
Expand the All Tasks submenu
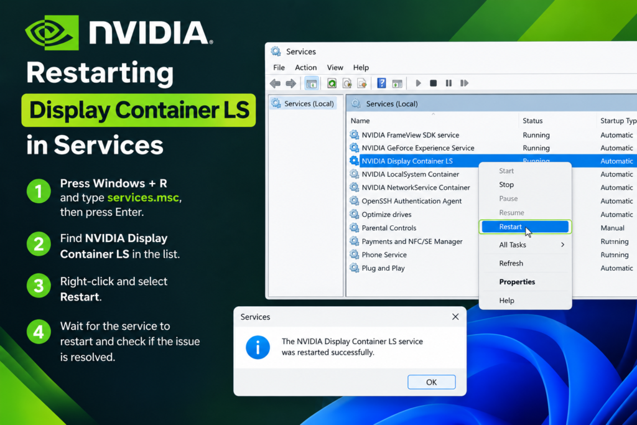click(x=525, y=245)
